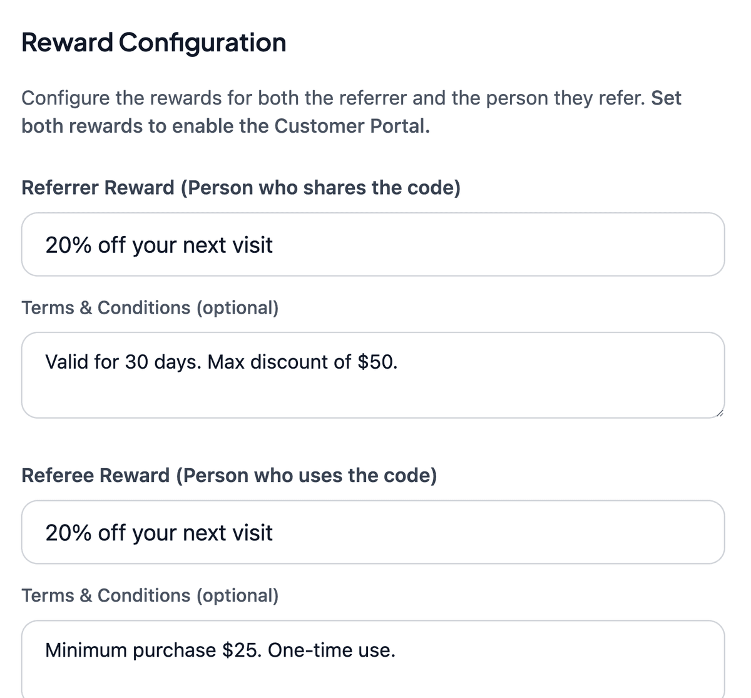Click inside the referrer Terms & Conditions textarea
751x698 pixels.
tap(372, 374)
